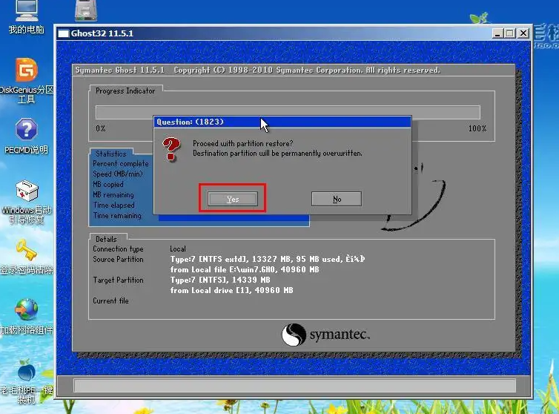Minimize the Ghost32 window

pos(497,33)
